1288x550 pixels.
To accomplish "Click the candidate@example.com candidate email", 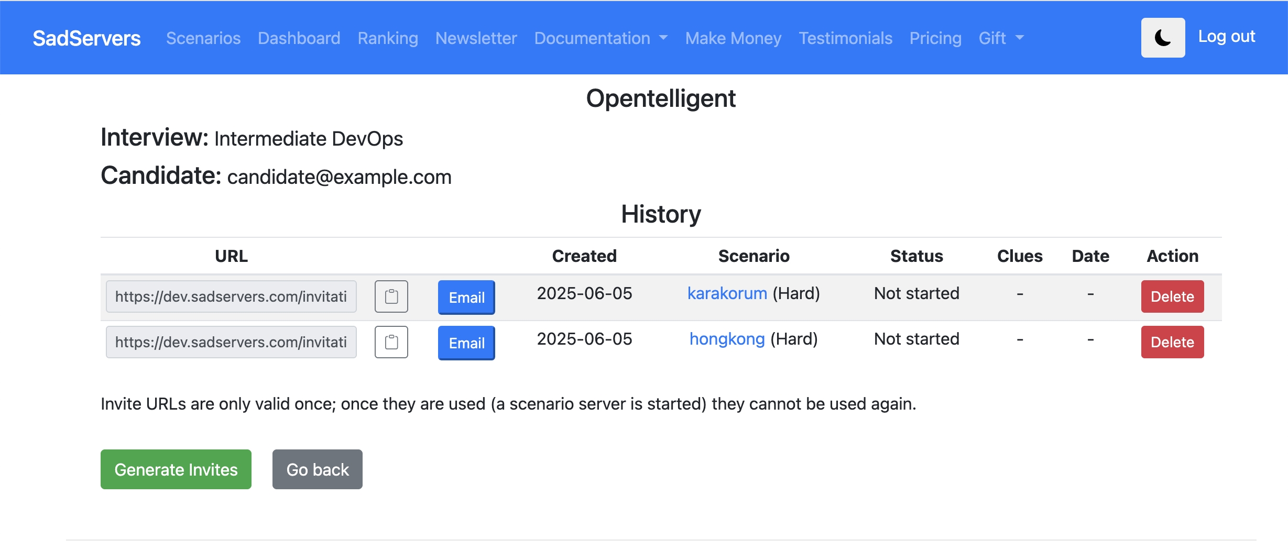I will click(x=339, y=177).
